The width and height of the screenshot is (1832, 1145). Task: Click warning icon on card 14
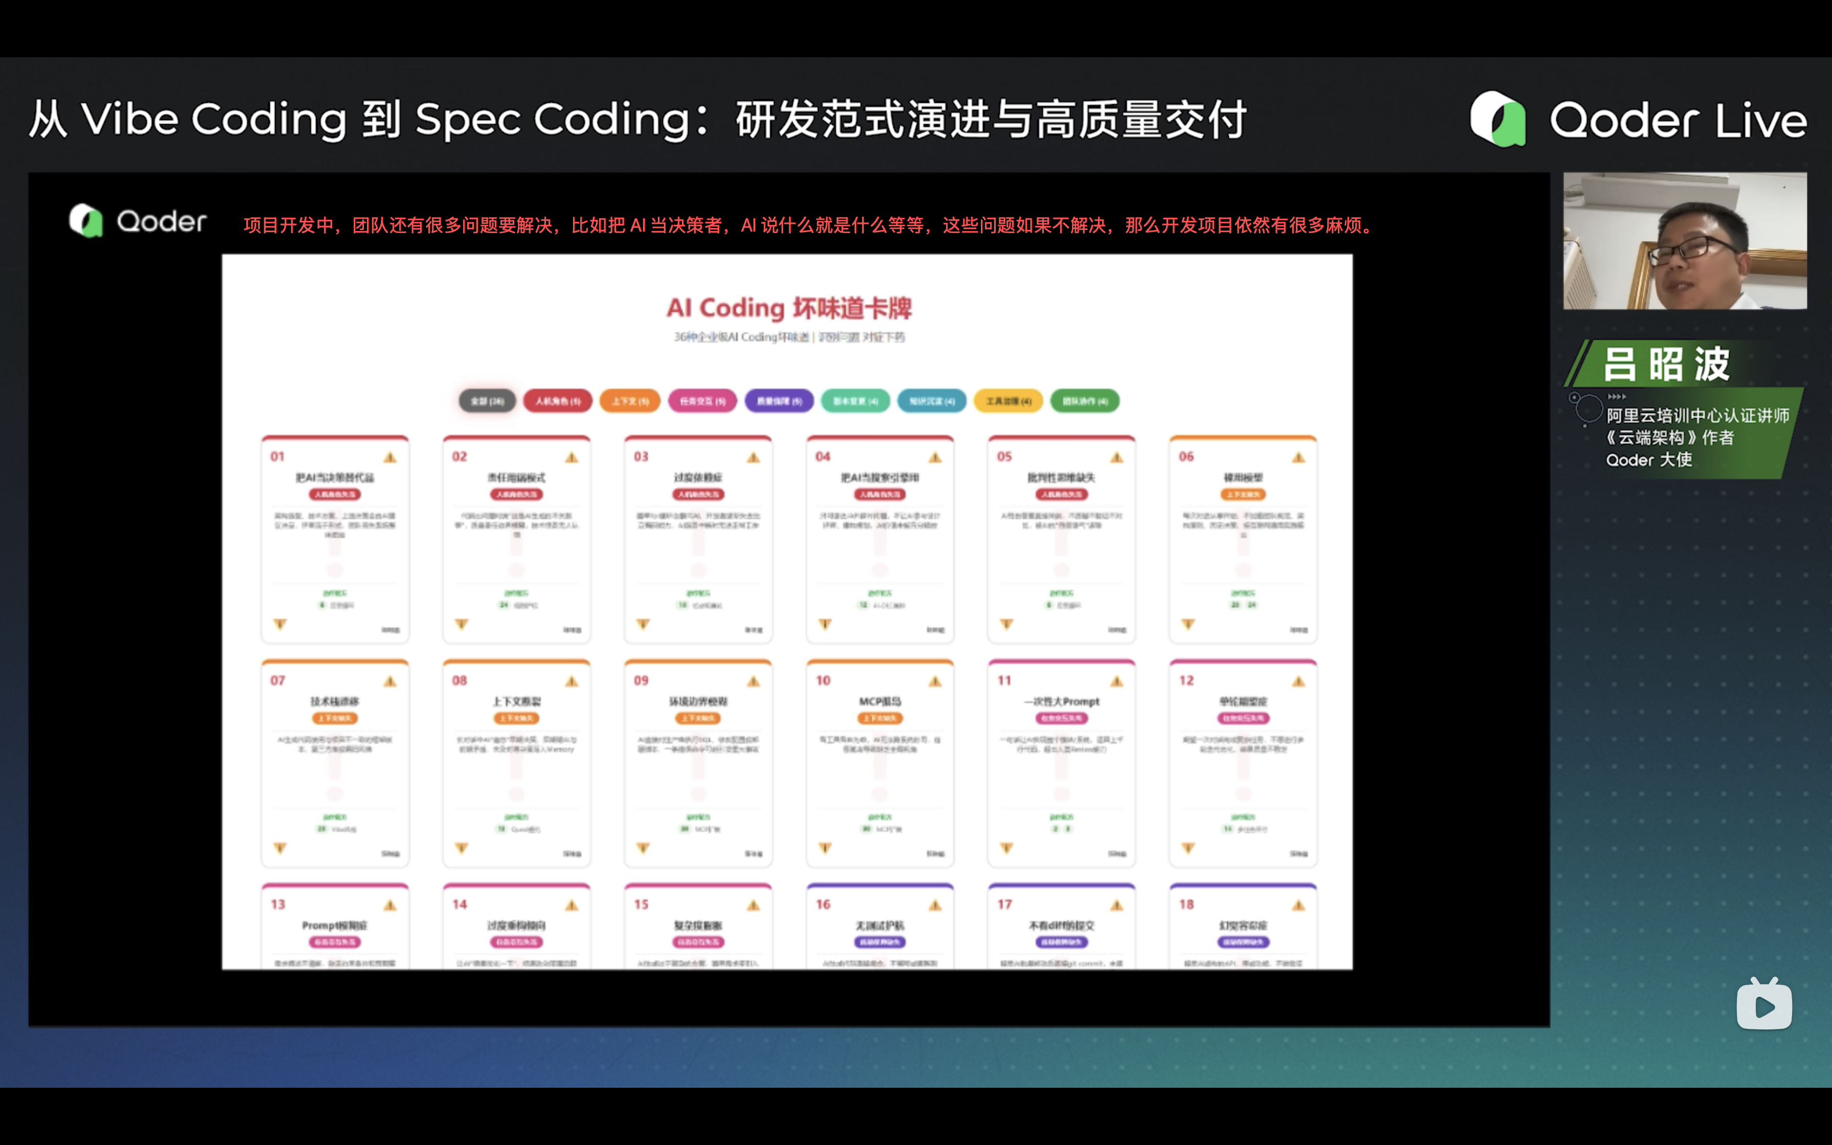(571, 906)
